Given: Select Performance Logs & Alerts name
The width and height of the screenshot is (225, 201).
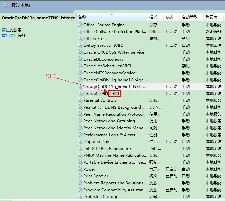Looking at the screenshot, I should (x=109, y=135).
